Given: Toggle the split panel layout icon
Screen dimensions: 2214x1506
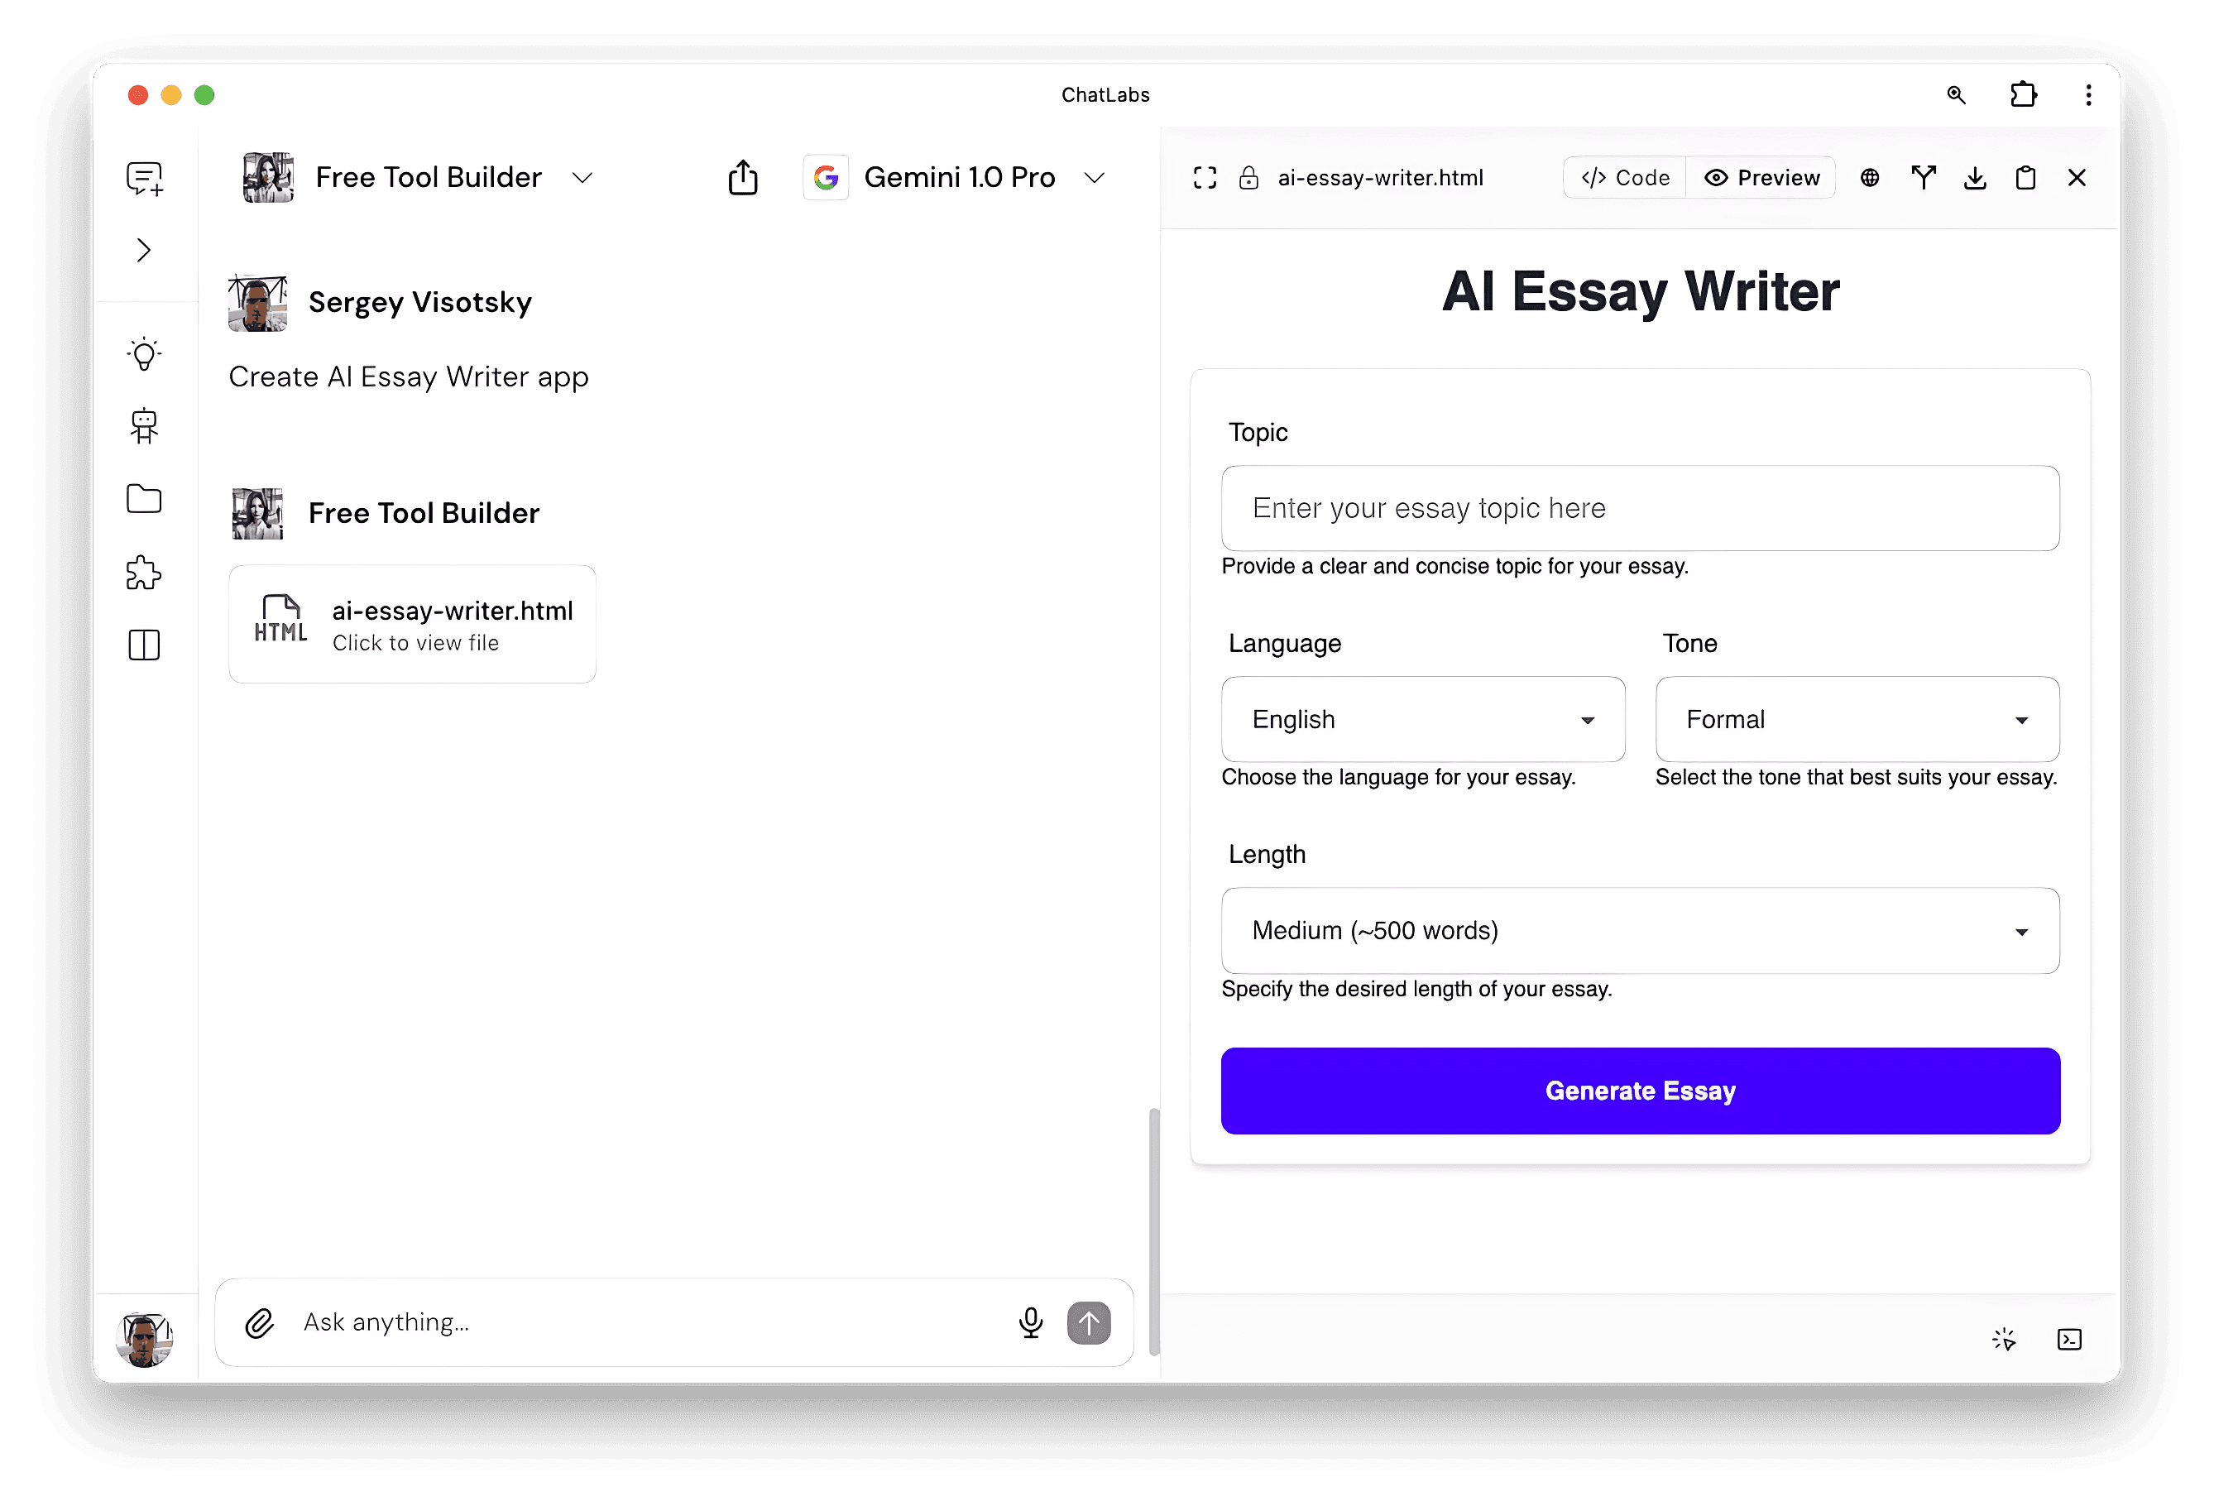Looking at the screenshot, I should coord(145,645).
